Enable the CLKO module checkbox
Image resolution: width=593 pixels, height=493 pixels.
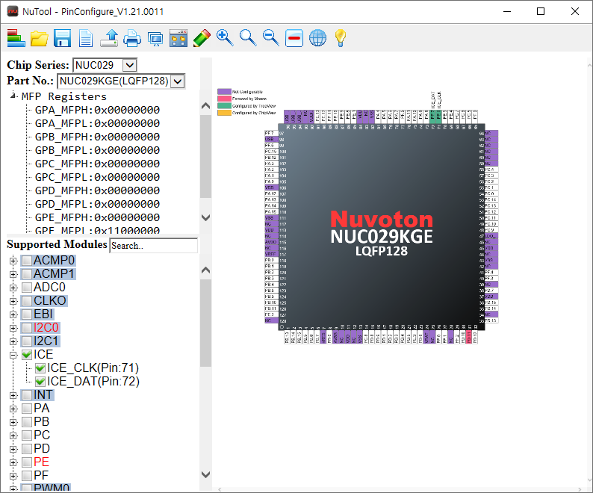point(27,301)
